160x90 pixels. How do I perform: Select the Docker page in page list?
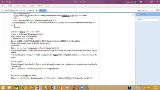point(147,19)
